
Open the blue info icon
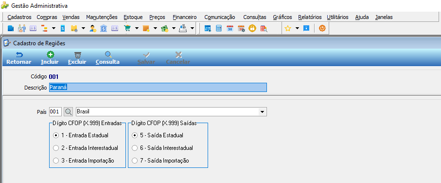[x=306, y=28]
